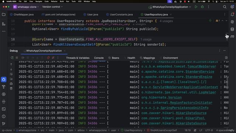Toggle soft-wrap in console gutter
This screenshot has height=133, width=236.
click(11, 74)
